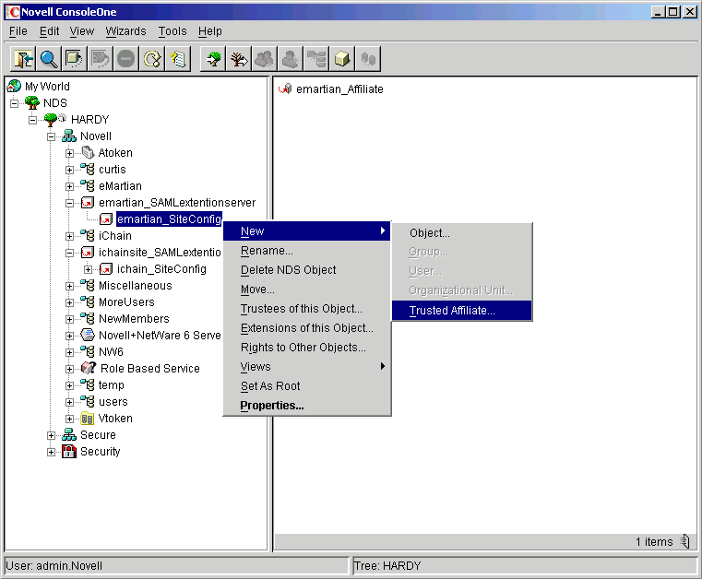Click the My World globe icon
The height and width of the screenshot is (579, 702).
pyautogui.click(x=14, y=86)
